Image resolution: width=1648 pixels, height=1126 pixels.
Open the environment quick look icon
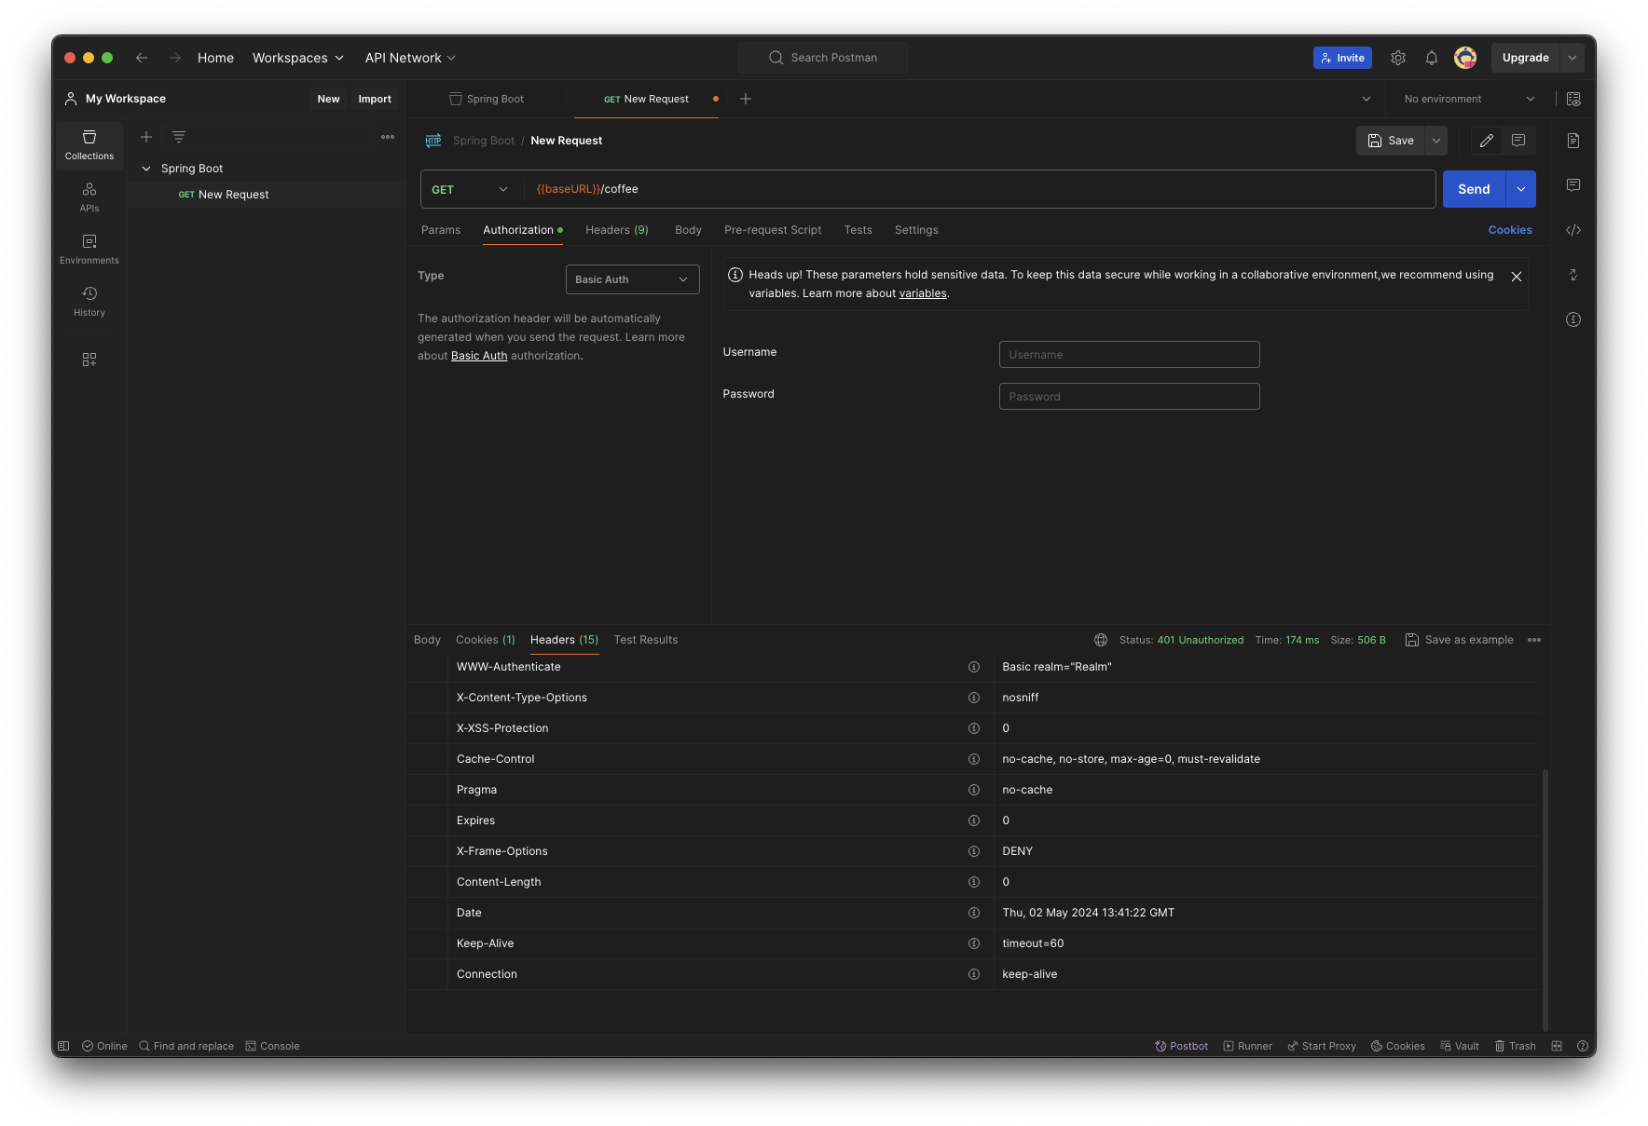tap(1573, 99)
